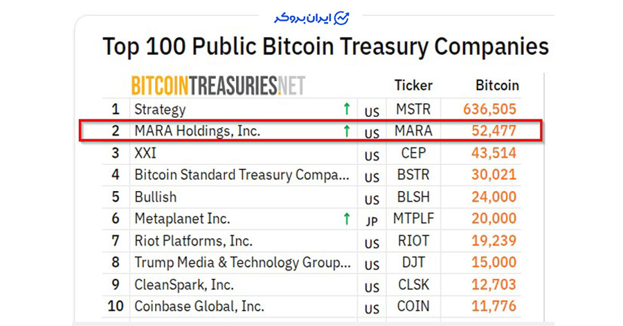Image resolution: width=623 pixels, height=326 pixels.
Task: Click the green up arrow beside Strategy
Action: [346, 109]
